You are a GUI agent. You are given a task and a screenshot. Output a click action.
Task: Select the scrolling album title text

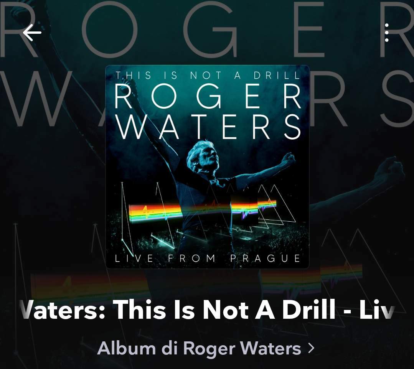(207, 310)
